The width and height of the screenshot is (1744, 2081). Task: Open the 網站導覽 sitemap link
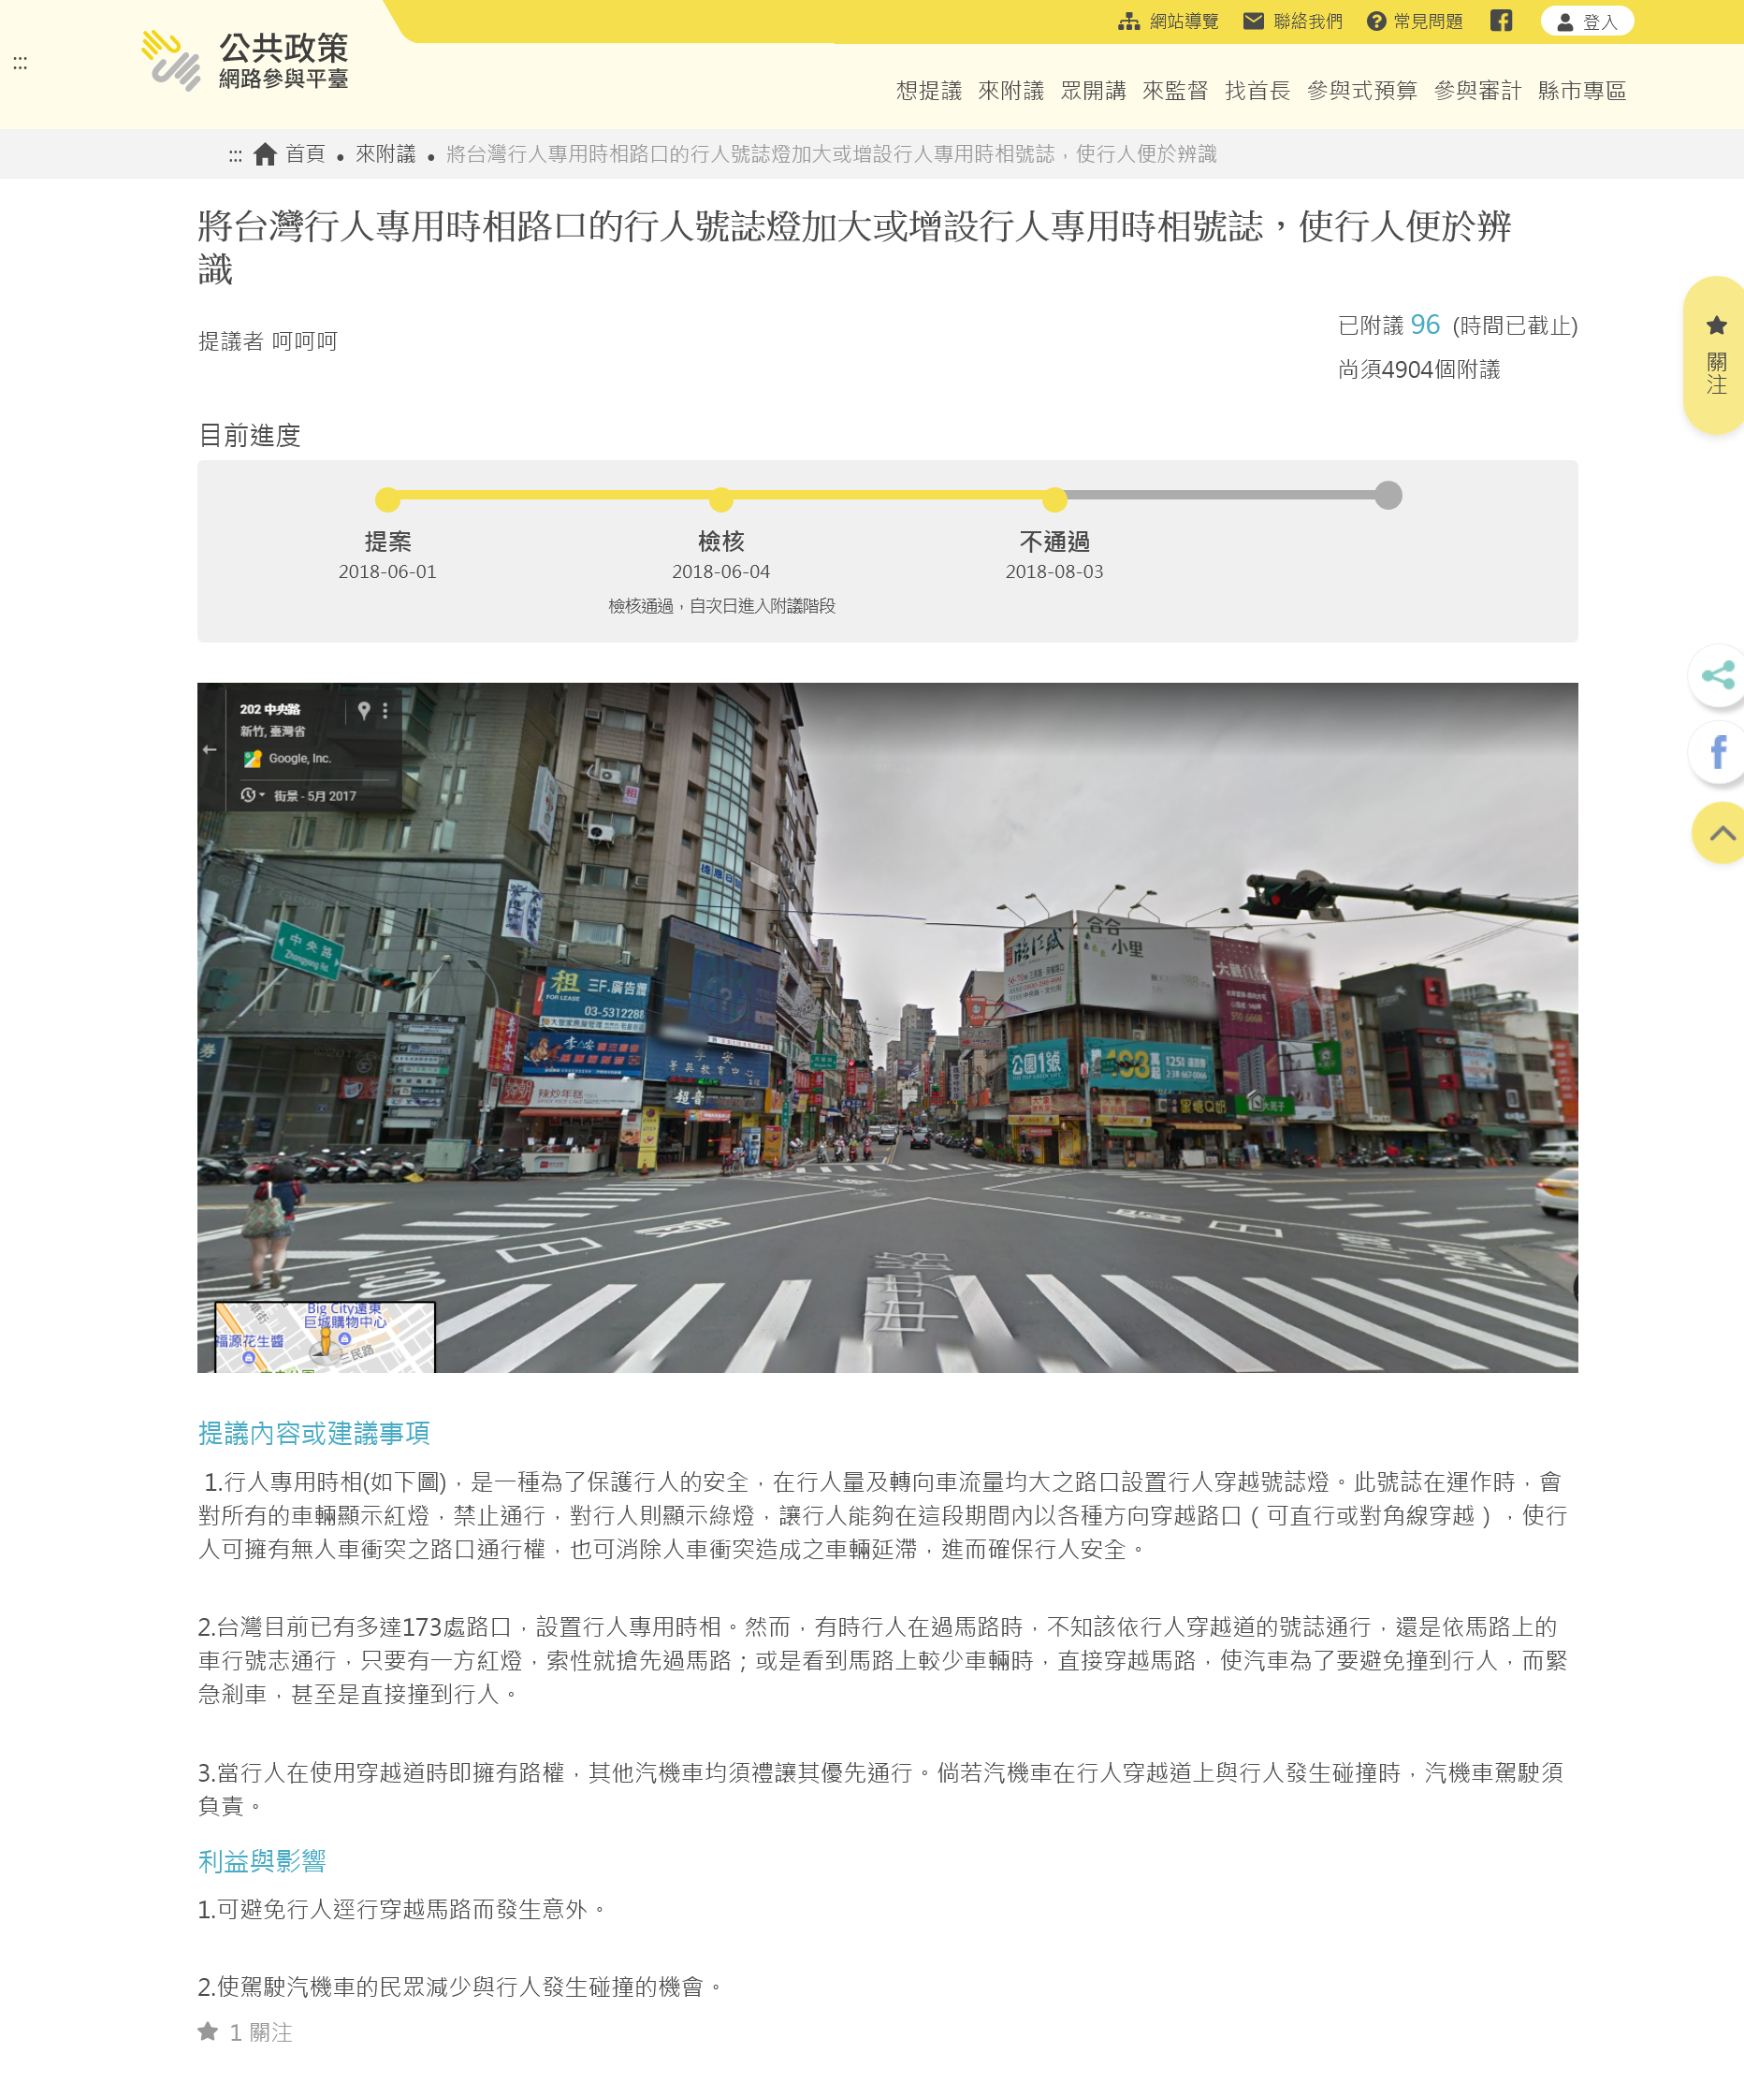[x=1168, y=21]
